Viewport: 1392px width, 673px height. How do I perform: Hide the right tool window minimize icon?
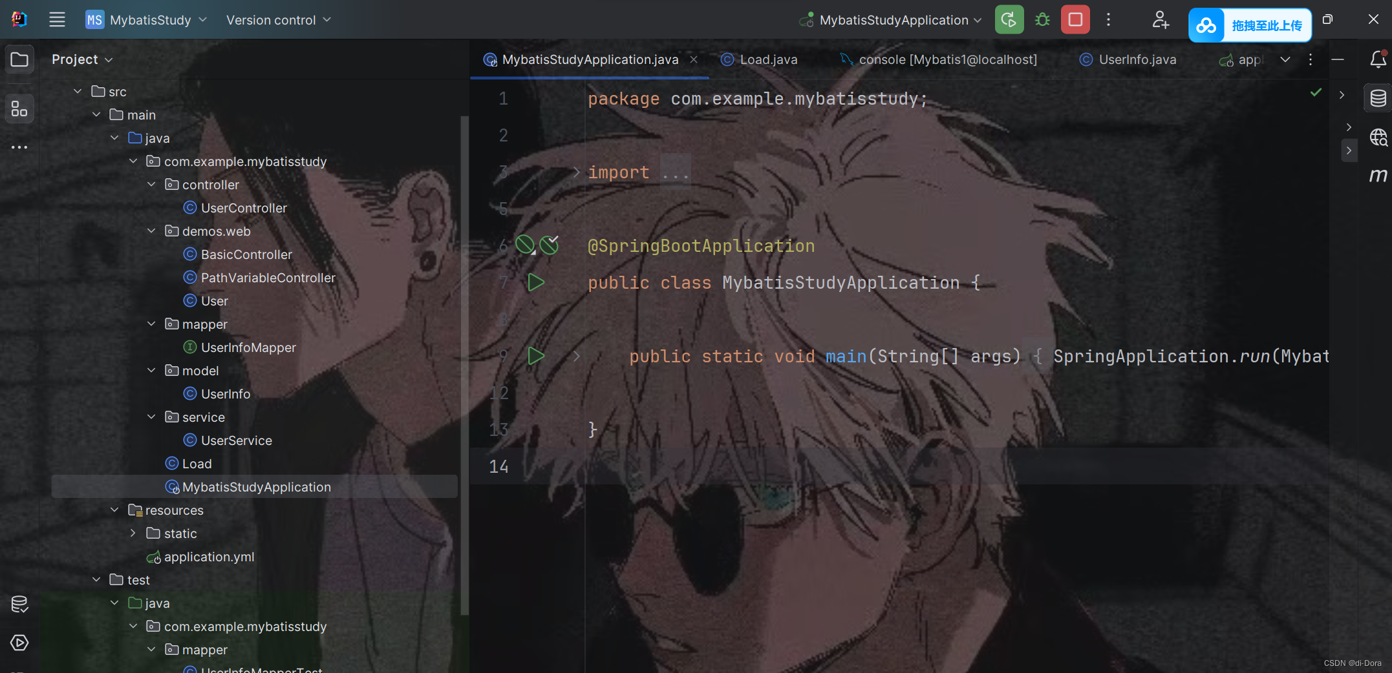pos(1338,59)
